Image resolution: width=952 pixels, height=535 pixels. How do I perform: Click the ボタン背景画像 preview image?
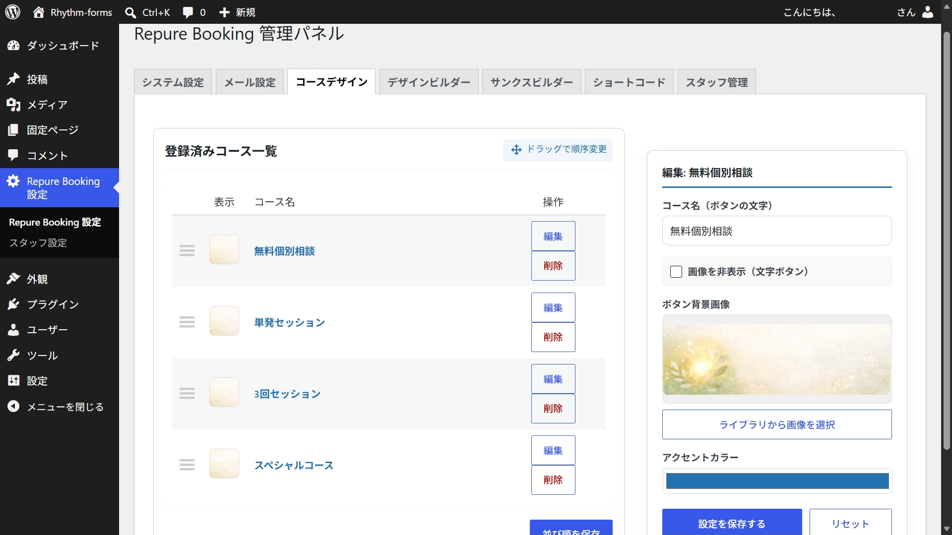(x=777, y=359)
